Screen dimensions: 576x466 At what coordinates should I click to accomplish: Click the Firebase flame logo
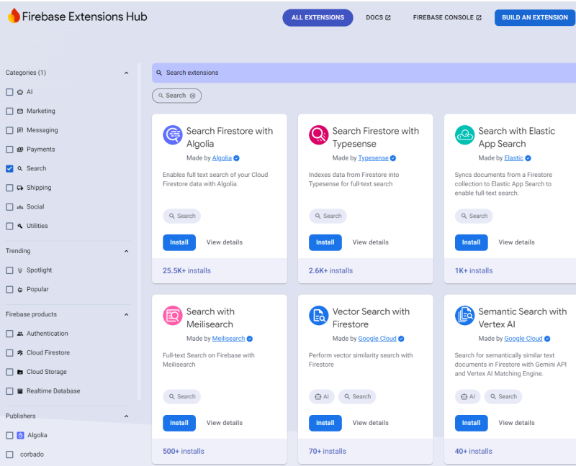click(14, 16)
